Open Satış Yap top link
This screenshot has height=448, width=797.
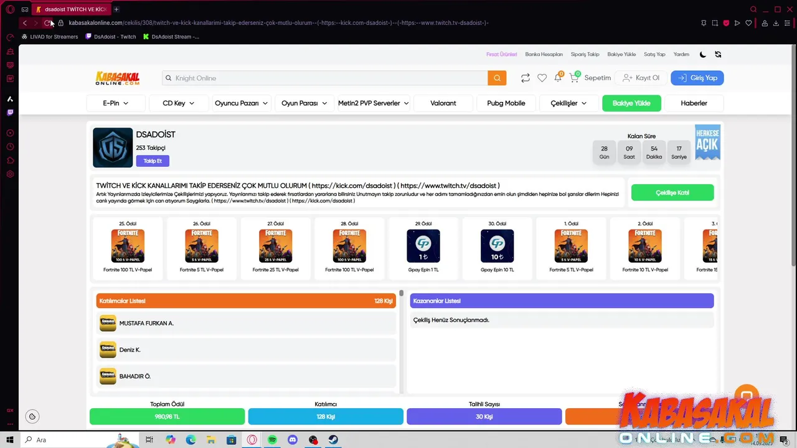click(x=654, y=54)
